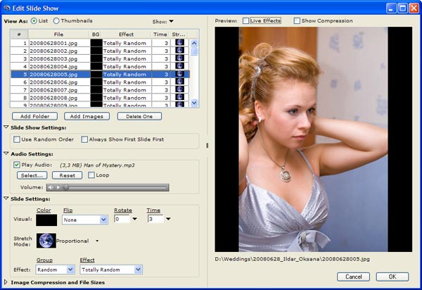Click into the Rotate input field
Screen dimensions: 422x290
click(x=122, y=219)
